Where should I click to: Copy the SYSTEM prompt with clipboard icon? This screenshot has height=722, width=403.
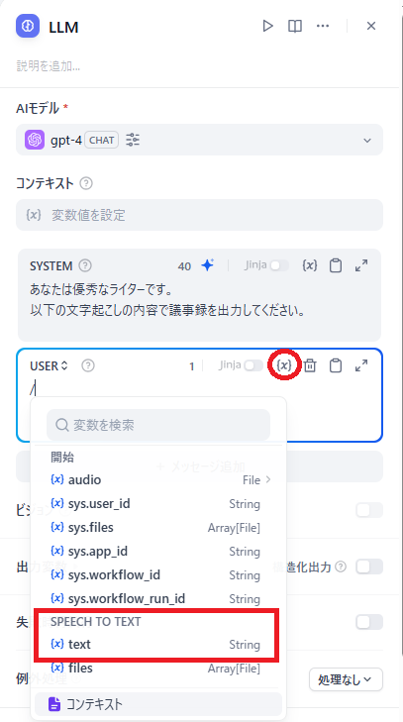tap(336, 265)
